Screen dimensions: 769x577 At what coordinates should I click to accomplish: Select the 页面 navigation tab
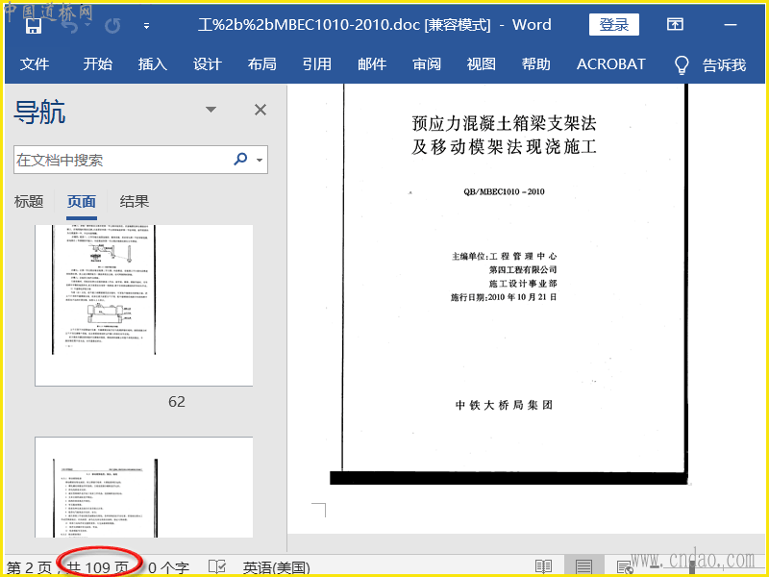click(x=82, y=202)
